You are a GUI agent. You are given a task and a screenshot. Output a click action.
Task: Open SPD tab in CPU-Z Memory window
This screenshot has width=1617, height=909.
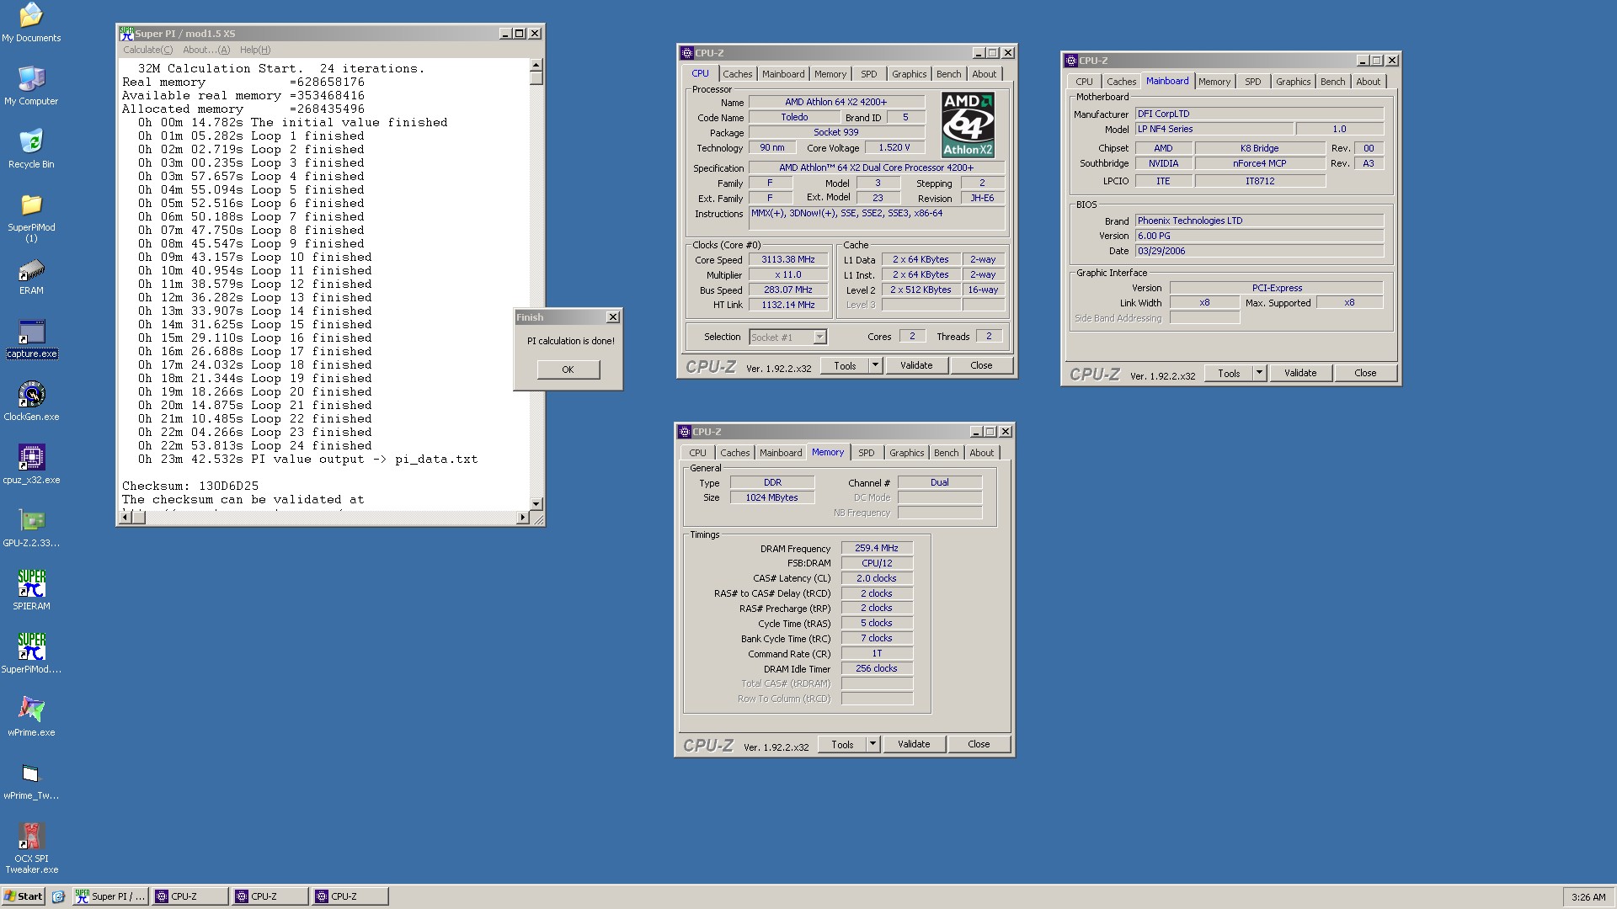tap(867, 453)
